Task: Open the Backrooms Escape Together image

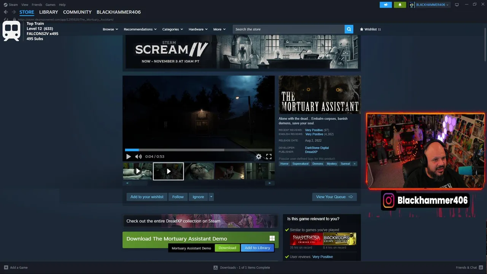Action: click(340, 239)
